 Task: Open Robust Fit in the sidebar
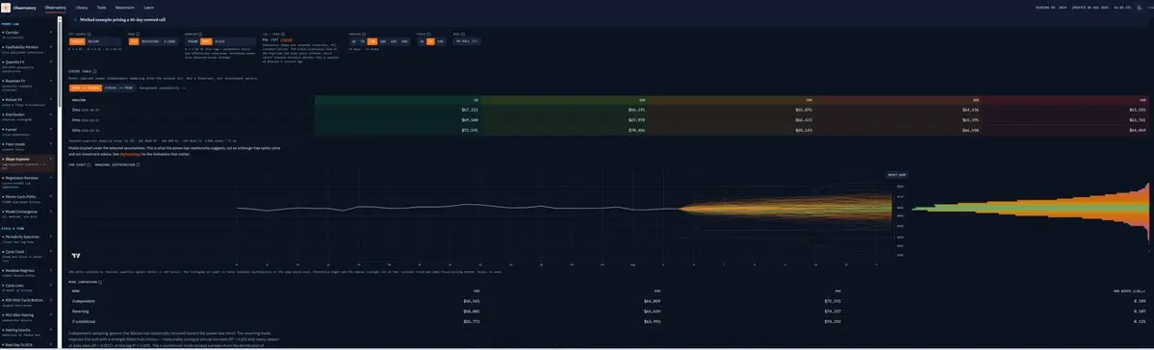(28, 101)
